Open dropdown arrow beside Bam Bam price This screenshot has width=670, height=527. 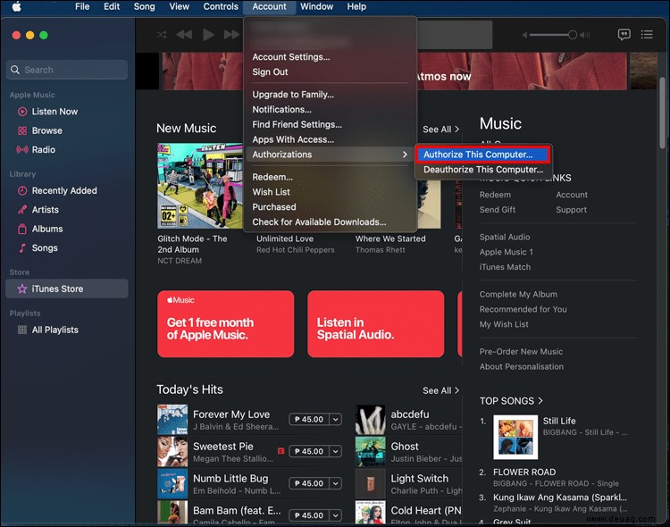336,515
